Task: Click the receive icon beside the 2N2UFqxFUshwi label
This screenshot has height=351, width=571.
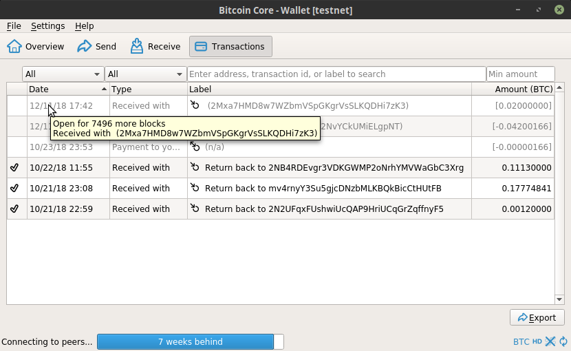Action: click(195, 208)
